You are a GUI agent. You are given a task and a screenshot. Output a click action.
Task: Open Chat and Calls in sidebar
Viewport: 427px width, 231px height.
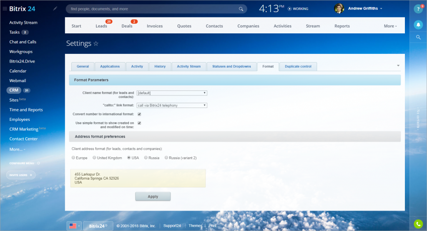[23, 42]
